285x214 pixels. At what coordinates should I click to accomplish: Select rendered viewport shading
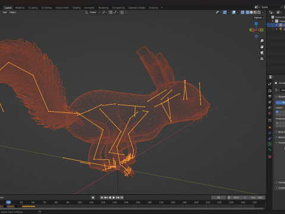coord(259,12)
